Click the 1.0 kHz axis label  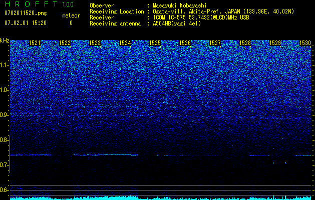click(5, 90)
